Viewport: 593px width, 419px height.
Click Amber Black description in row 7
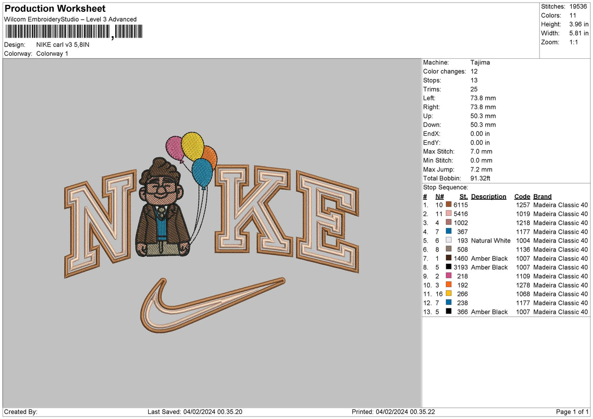click(489, 258)
